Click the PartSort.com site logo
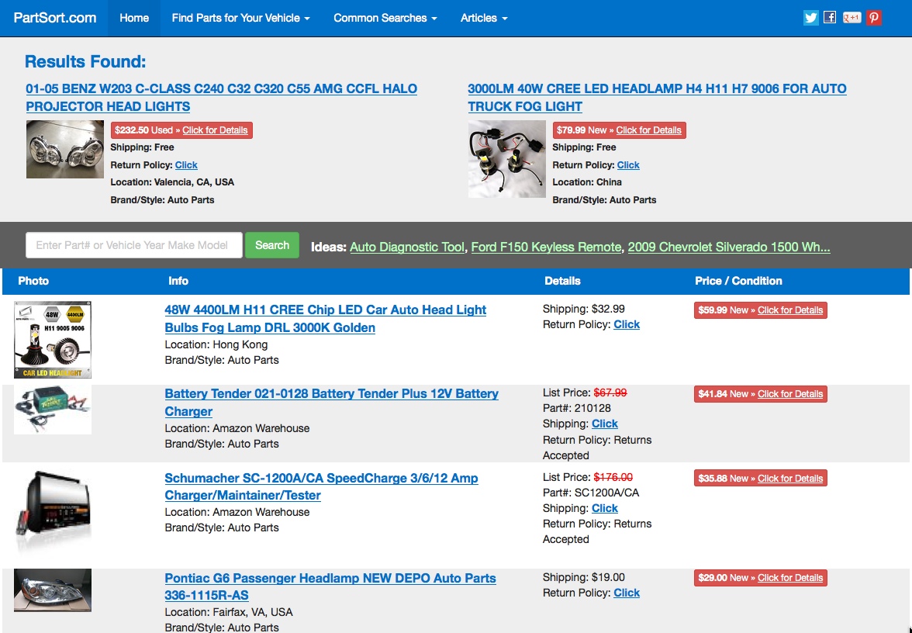Screen dimensions: 912x633 click(55, 18)
